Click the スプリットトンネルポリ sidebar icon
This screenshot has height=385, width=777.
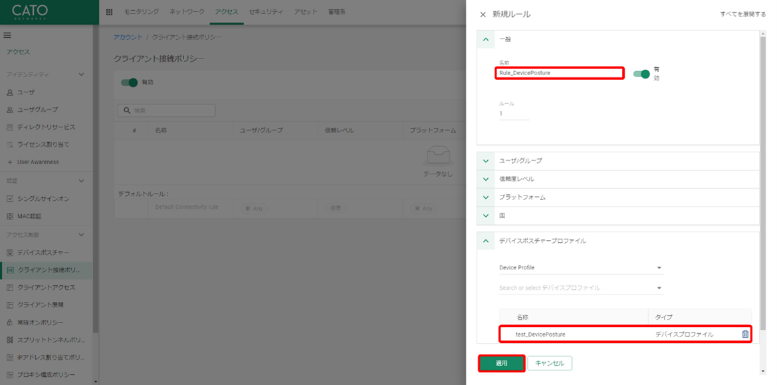pos(10,340)
